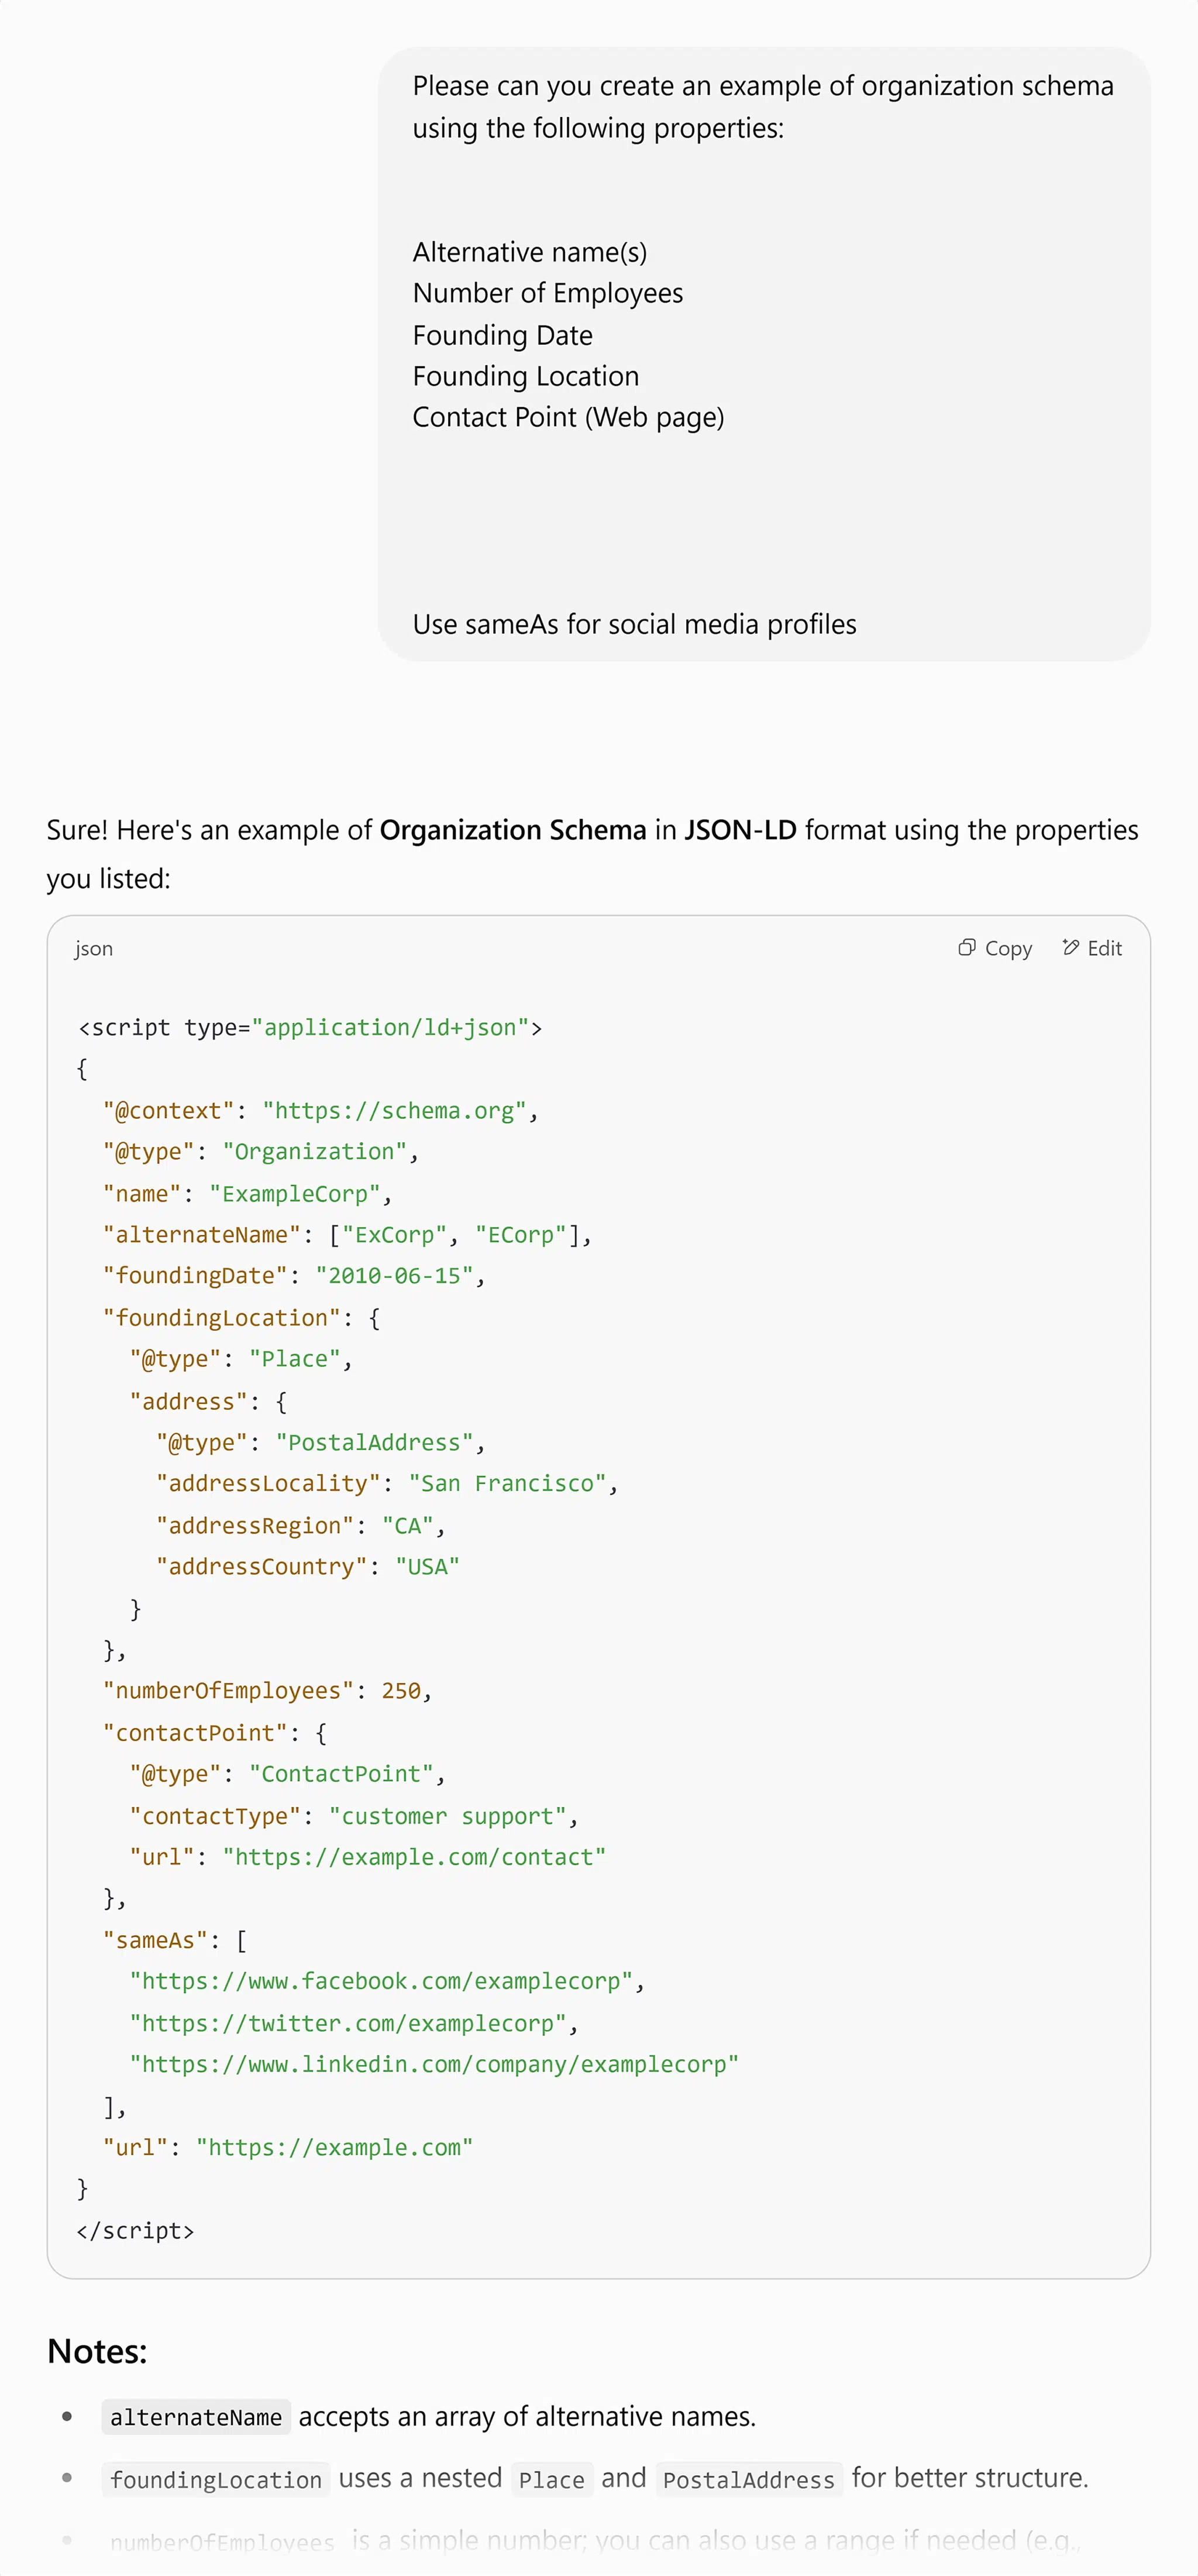This screenshot has height=2576, width=1198.
Task: Click the "addressRegion": "CA" line
Action: 301,1526
